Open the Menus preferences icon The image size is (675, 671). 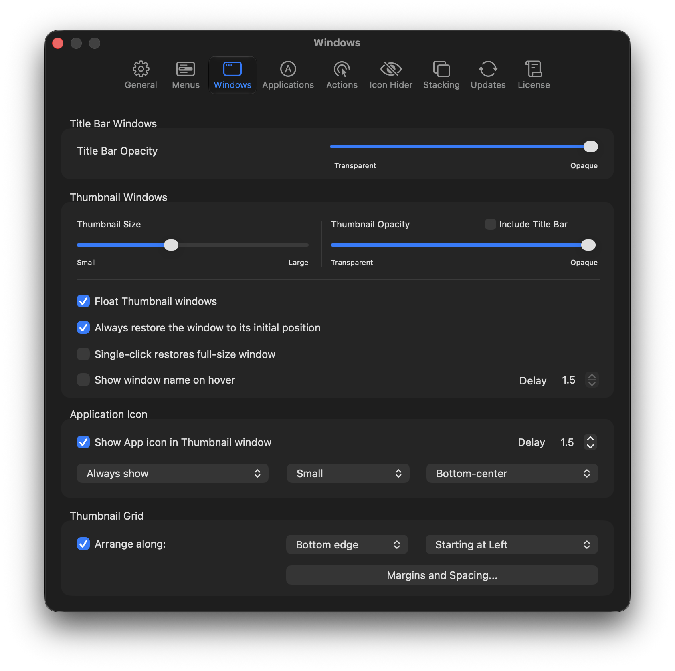coord(186,69)
